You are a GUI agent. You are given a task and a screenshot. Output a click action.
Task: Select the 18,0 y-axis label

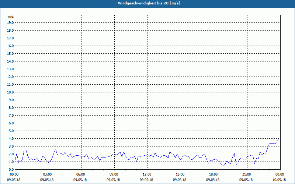tap(11, 31)
